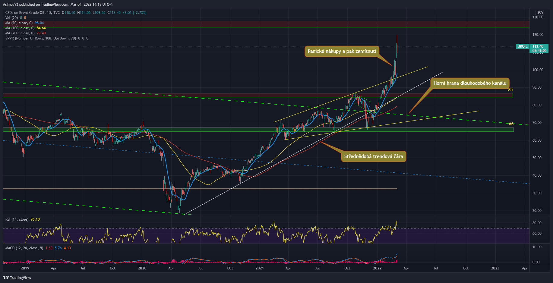553x283 pixels.
Task: Click the 113.40 current price label
Action: tap(538, 46)
